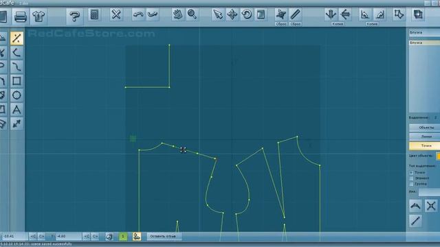Toggle the green number 1 button

coord(123,236)
